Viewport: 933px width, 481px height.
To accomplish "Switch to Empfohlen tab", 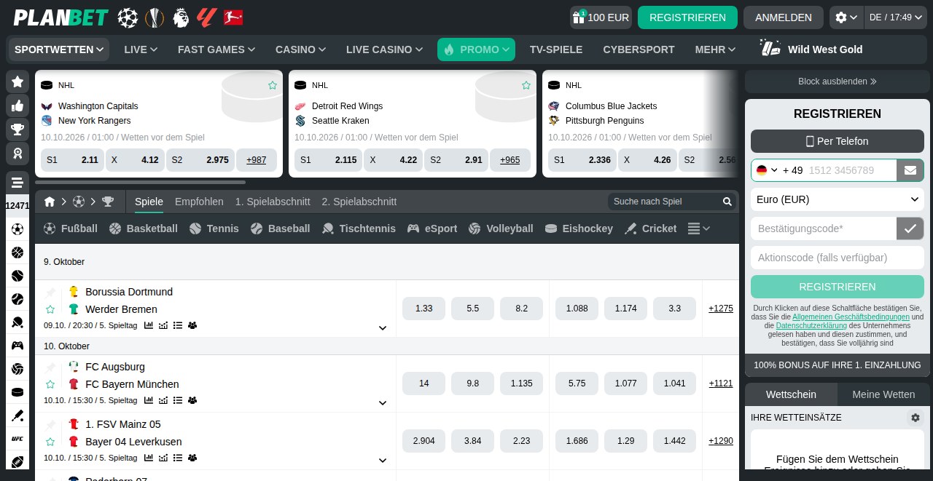I will [199, 202].
